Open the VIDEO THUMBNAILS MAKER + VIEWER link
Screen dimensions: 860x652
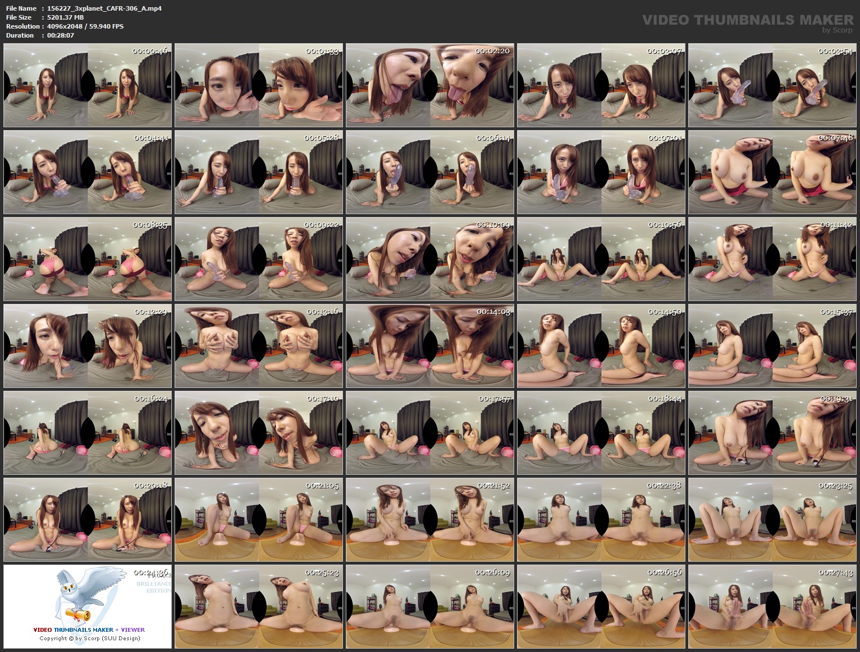coord(88,630)
